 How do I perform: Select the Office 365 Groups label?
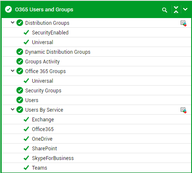[45, 71]
